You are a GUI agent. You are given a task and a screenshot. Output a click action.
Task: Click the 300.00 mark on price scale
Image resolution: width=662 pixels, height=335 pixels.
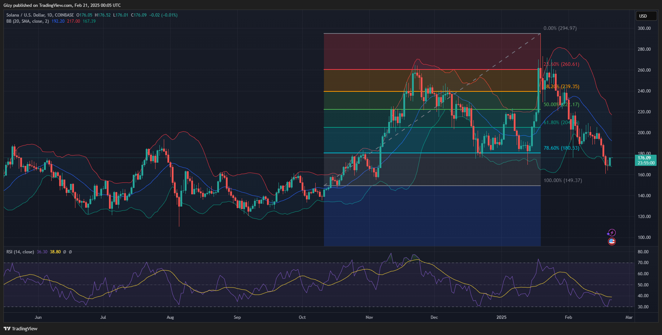(x=644, y=28)
